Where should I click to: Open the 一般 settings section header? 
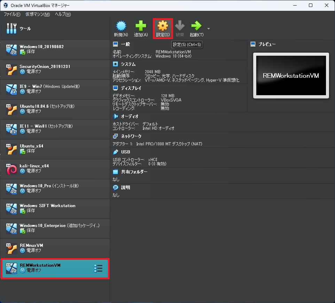pos(125,44)
